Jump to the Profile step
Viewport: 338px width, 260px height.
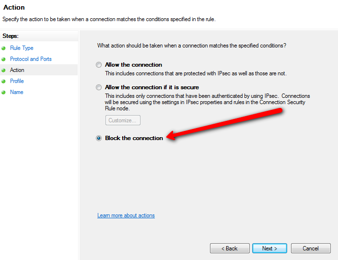17,81
